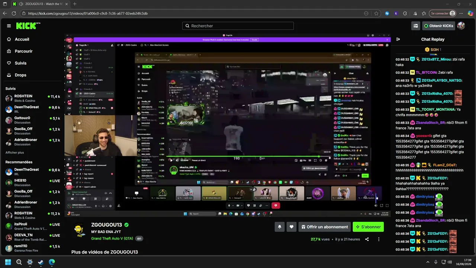
Task: Click the video player area
Action: (228, 125)
